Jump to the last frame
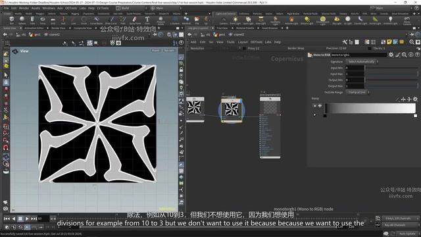This screenshot has height=237, width=421. [34, 219]
